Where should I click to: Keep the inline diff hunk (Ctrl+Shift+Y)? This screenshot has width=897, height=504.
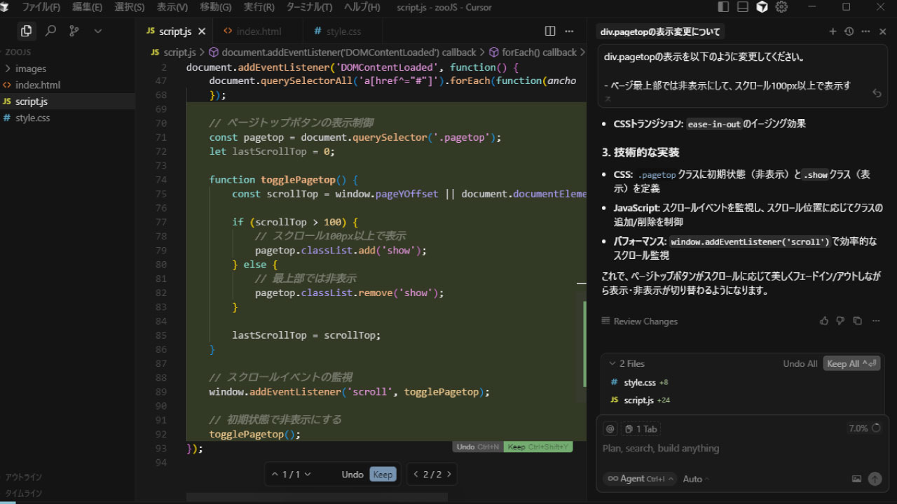538,447
